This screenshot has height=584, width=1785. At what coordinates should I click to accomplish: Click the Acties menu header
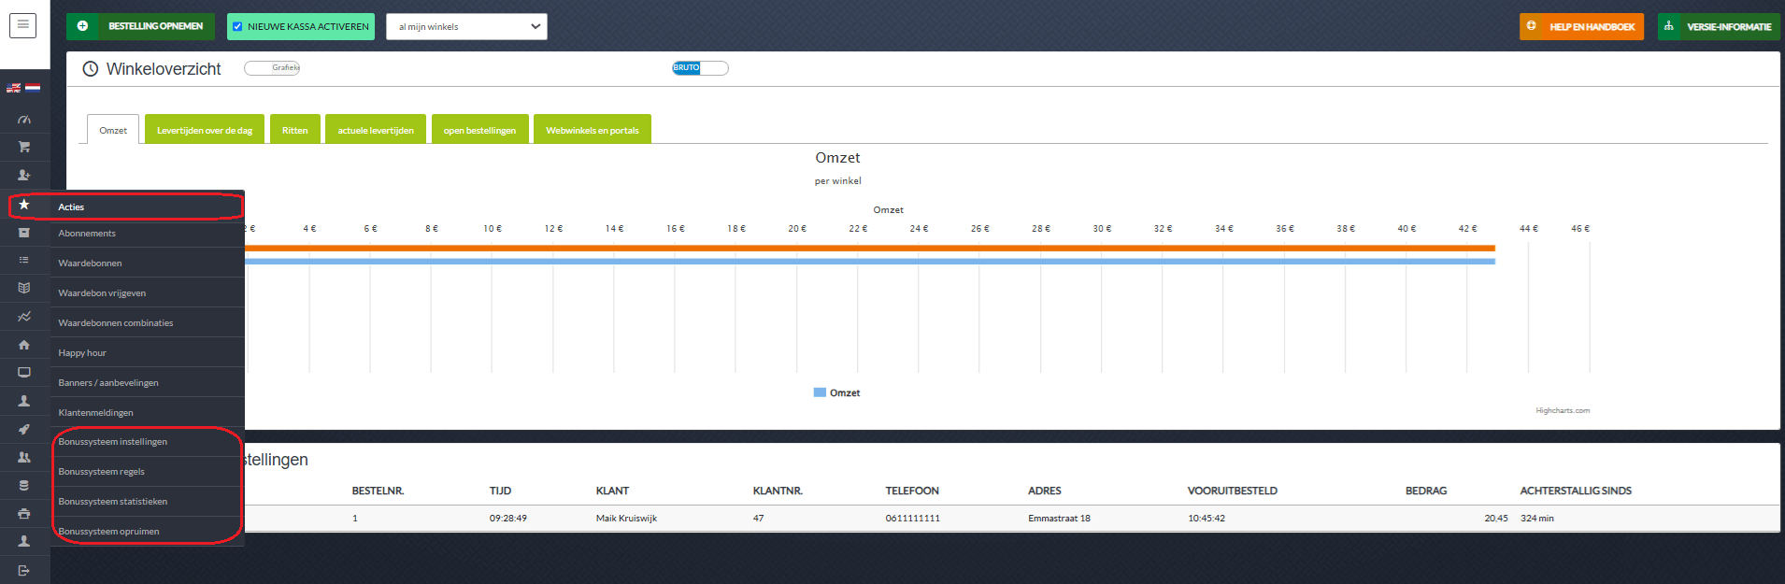pyautogui.click(x=148, y=207)
